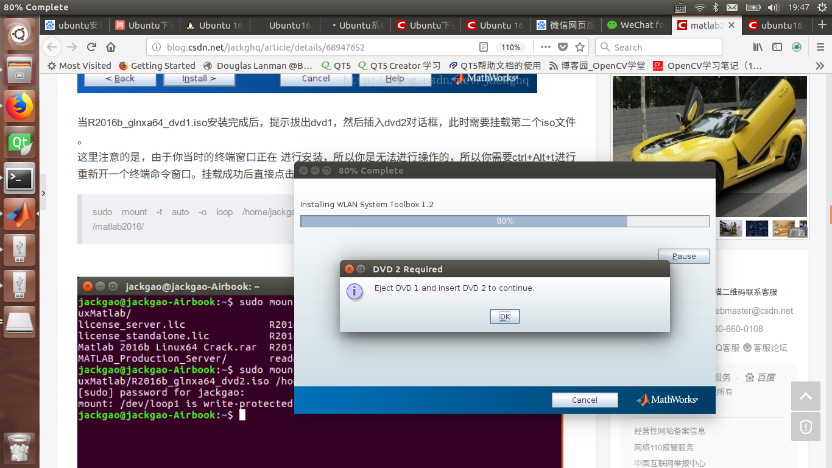The width and height of the screenshot is (832, 468).
Task: Open the battery status indicator
Action: [753, 7]
